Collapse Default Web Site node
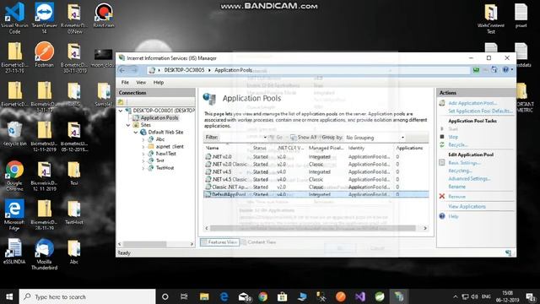Viewport: 540px width, 304px height. (136, 133)
